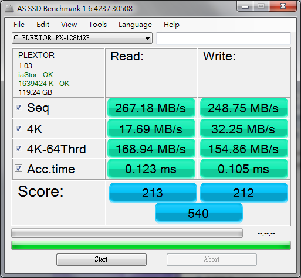301x278 pixels.
Task: Click the --:--:-- elapsed time indicator
Action: pyautogui.click(x=266, y=233)
